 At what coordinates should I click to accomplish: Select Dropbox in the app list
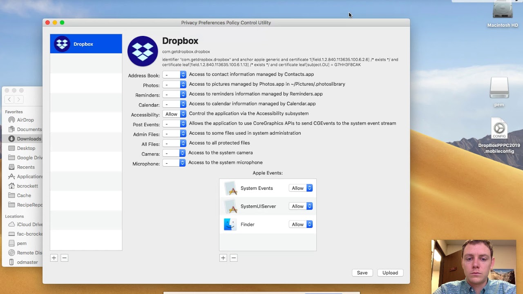(86, 44)
